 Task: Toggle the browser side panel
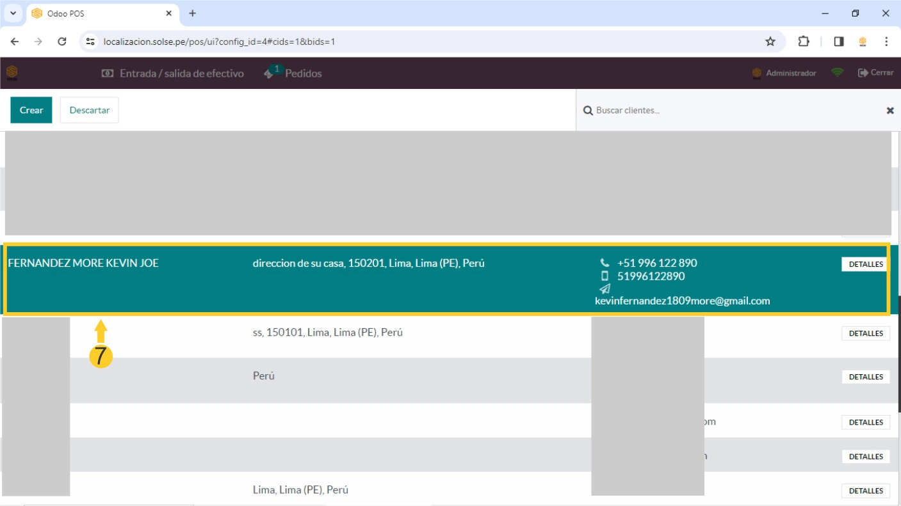[x=839, y=42]
